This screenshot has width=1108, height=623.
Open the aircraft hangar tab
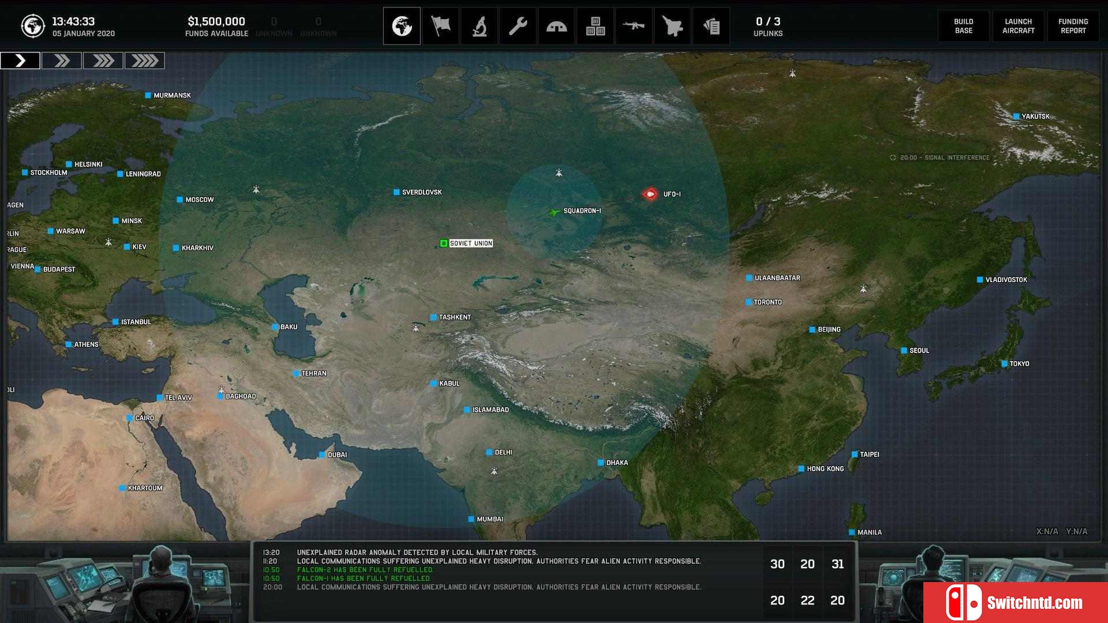pyautogui.click(x=672, y=26)
